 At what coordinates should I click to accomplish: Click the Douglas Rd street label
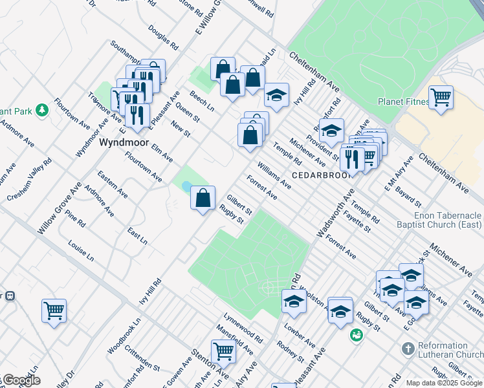pyautogui.click(x=163, y=38)
